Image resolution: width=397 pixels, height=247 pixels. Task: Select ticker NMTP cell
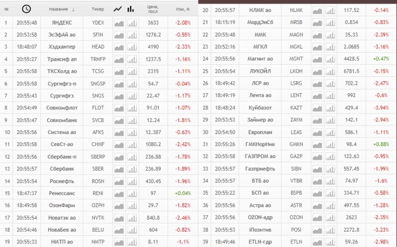tap(98, 242)
